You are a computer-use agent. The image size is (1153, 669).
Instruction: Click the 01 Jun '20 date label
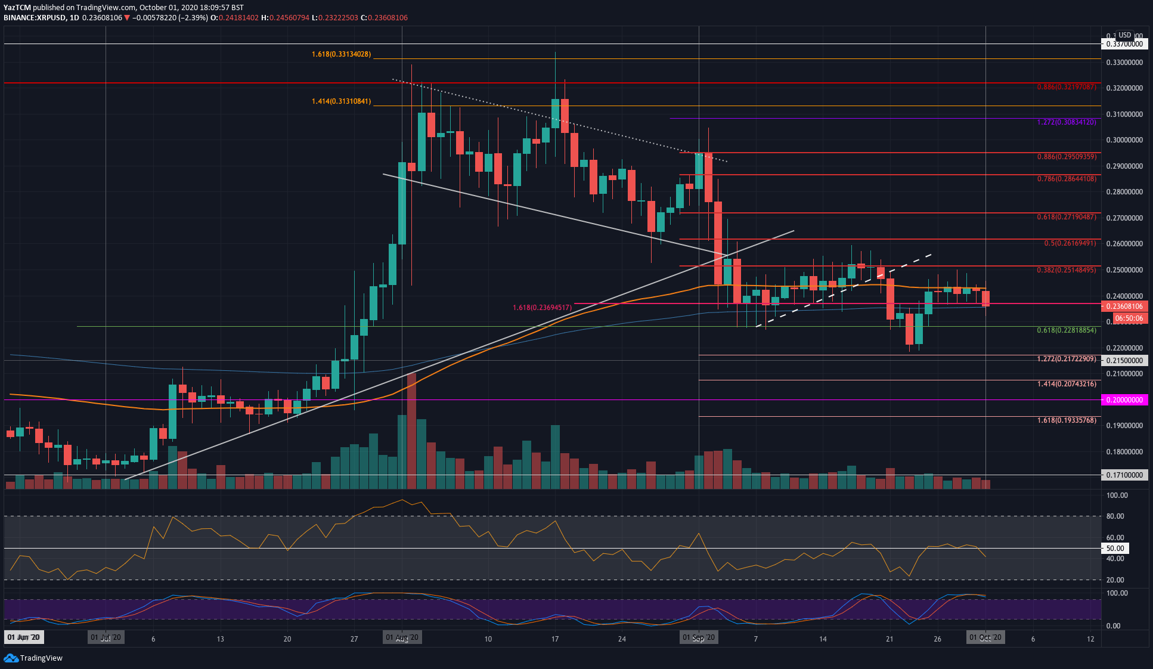point(24,637)
